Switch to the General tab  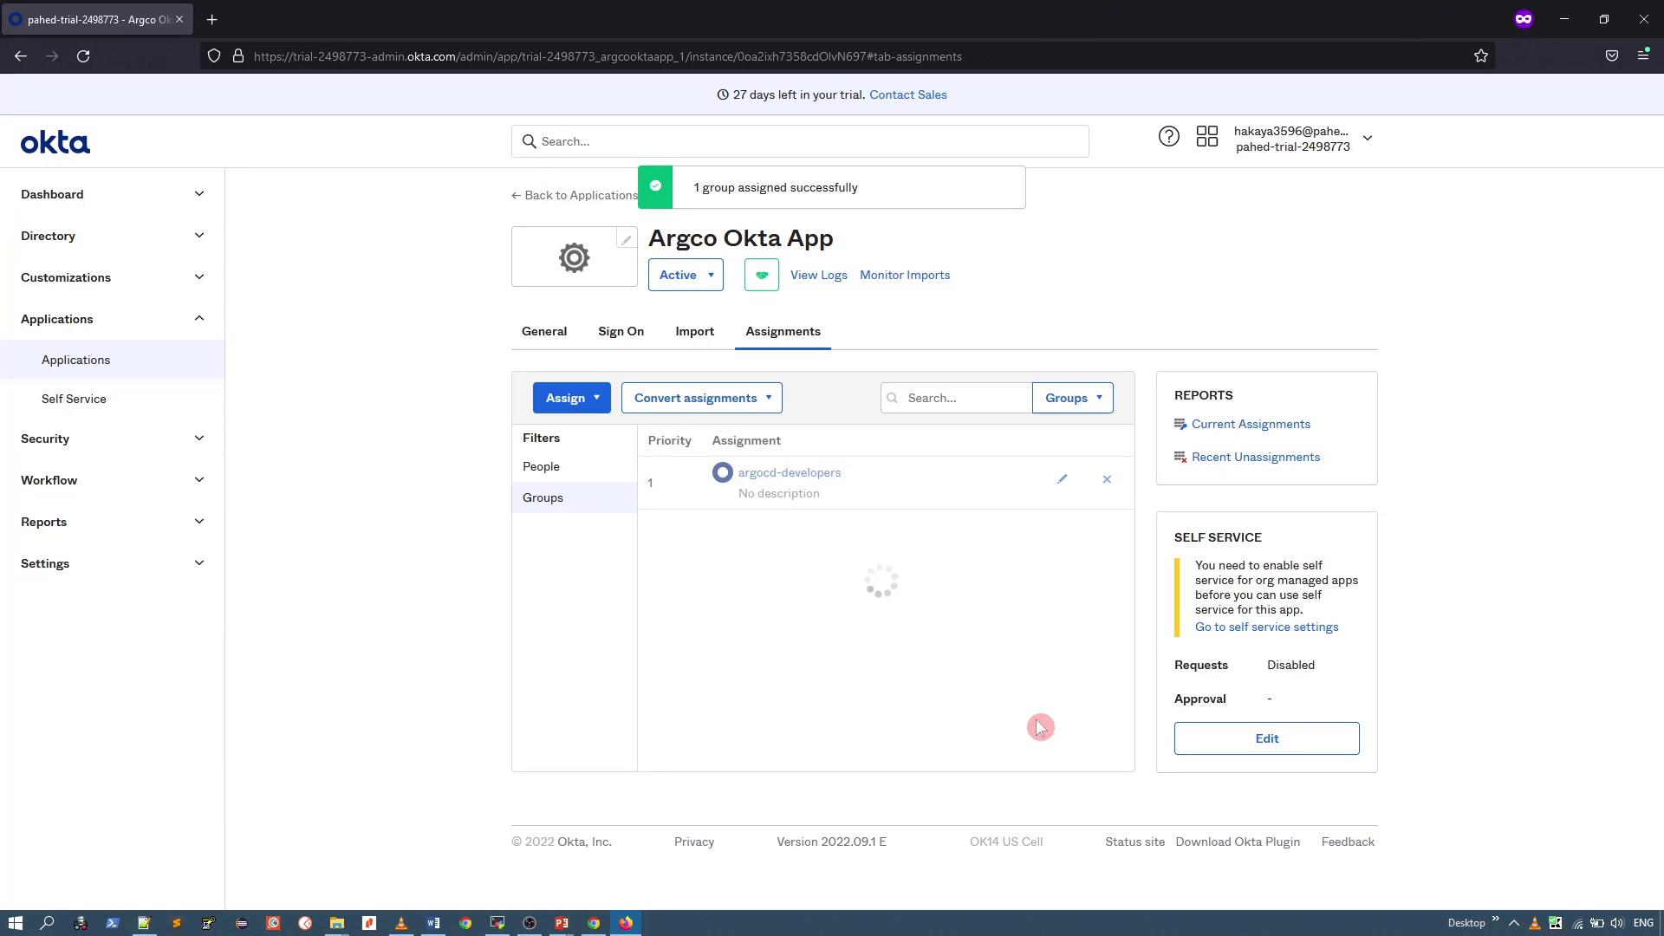pyautogui.click(x=544, y=331)
